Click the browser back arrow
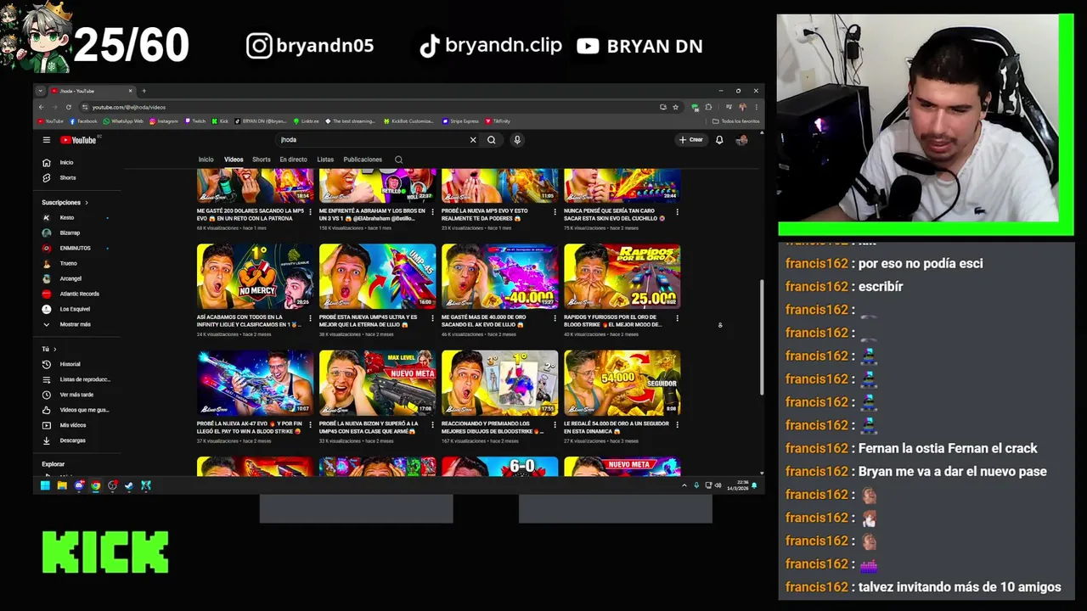1087x611 pixels. point(41,107)
